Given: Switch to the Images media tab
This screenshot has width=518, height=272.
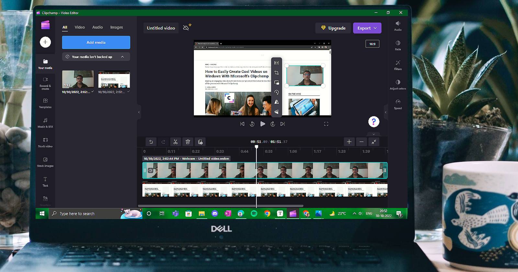Looking at the screenshot, I should [117, 27].
